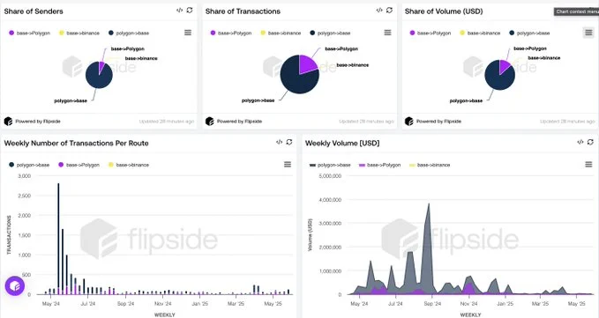Open Powered by Flipside link under Share of Senders

(x=38, y=122)
